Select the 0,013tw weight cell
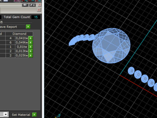Screen dimensions: 157x118 [22, 51]
